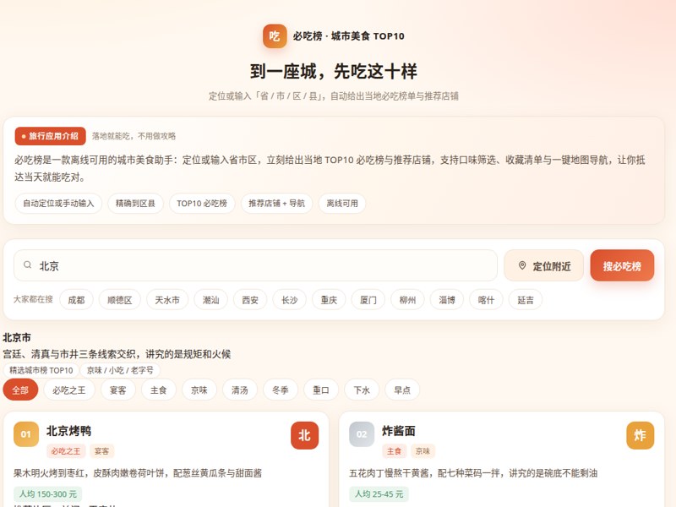Image resolution: width=676 pixels, height=507 pixels.
Task: Open the 炸酱面 dish title
Action: pyautogui.click(x=398, y=431)
